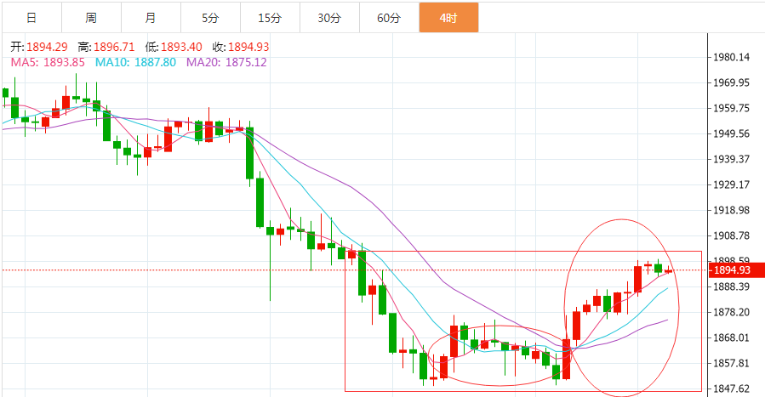Screen dimensions: 765x397
Task: Select the 30分 timeframe tab
Action: pos(329,18)
